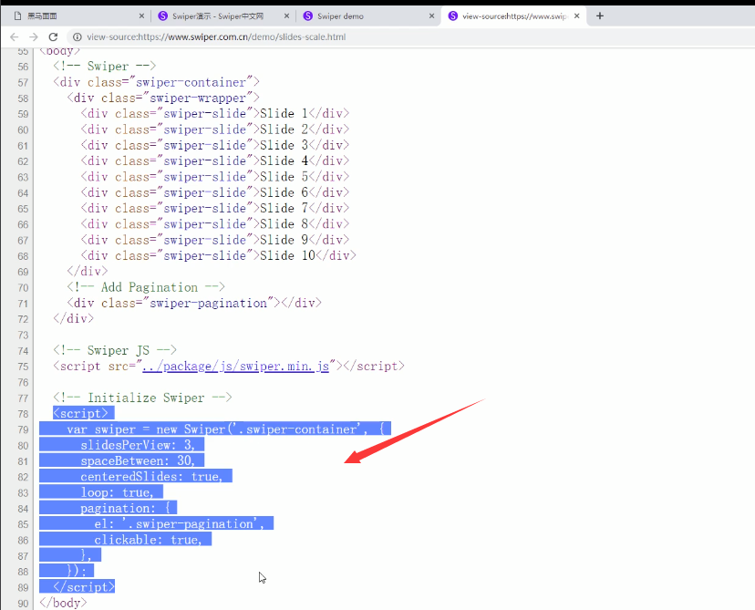Click the Slide 2 text
The width and height of the screenshot is (755, 610).
click(x=284, y=129)
